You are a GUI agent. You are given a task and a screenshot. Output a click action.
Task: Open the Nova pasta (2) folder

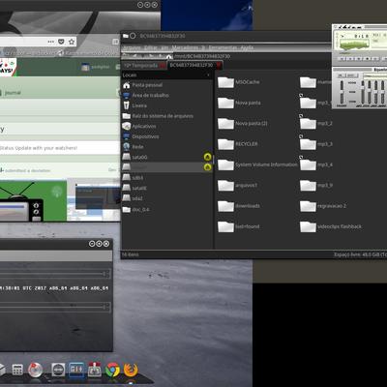[243, 124]
